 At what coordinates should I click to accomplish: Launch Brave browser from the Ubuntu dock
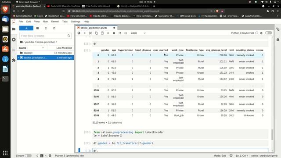(5, 9)
